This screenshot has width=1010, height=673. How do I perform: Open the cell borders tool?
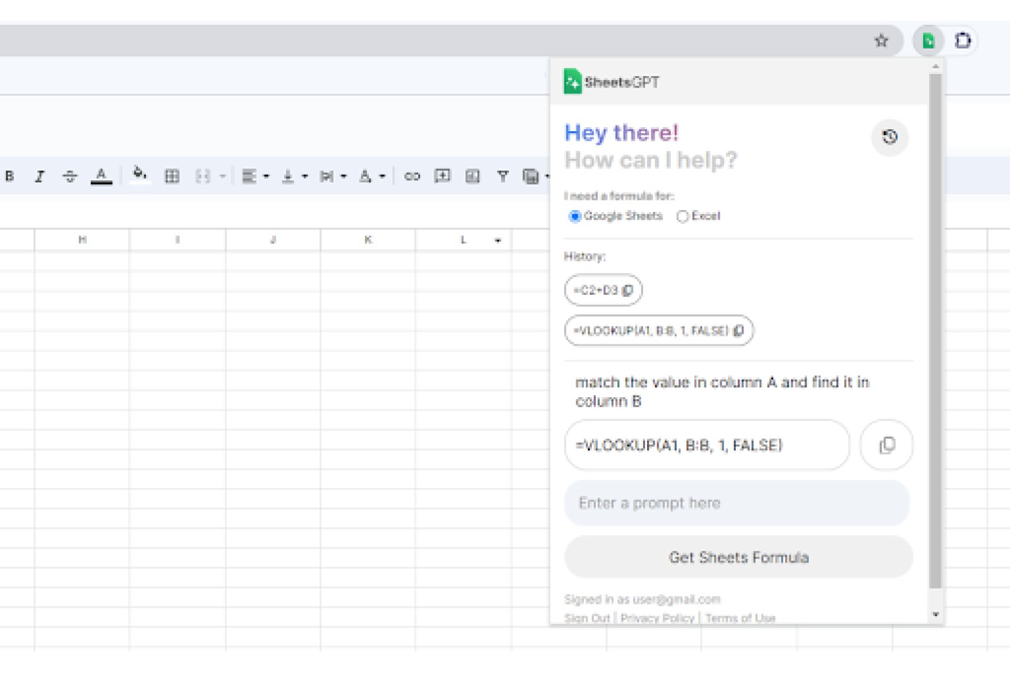point(172,176)
